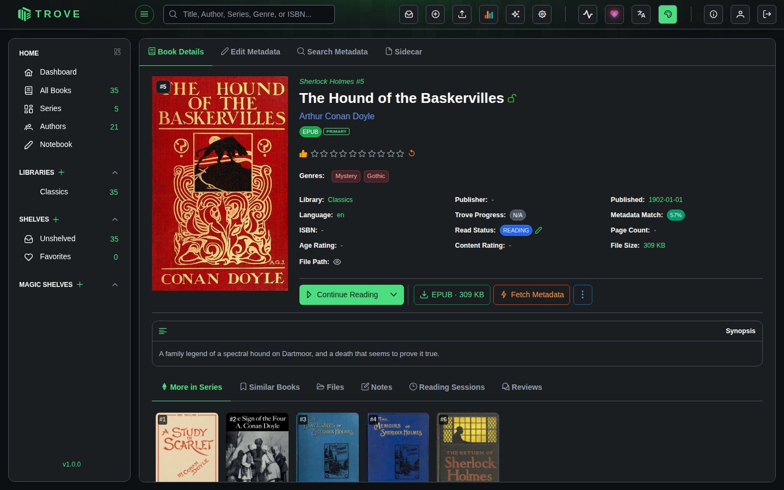
Task: Open the inbox tray icon
Action: [x=409, y=14]
